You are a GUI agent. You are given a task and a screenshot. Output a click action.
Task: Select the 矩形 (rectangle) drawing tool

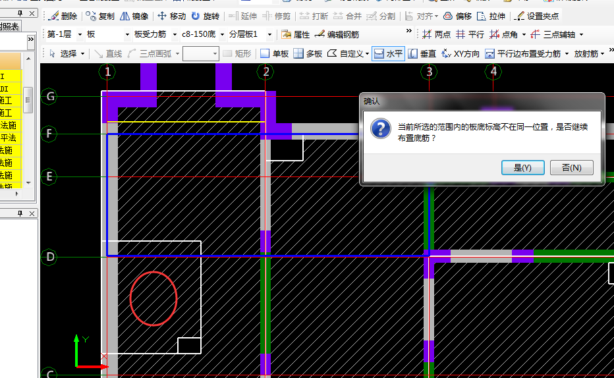coord(237,53)
